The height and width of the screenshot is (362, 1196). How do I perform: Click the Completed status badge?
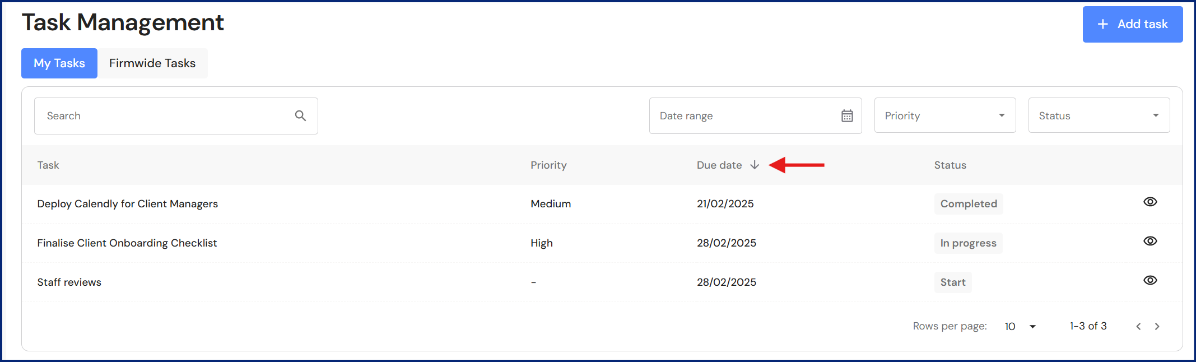pos(969,204)
